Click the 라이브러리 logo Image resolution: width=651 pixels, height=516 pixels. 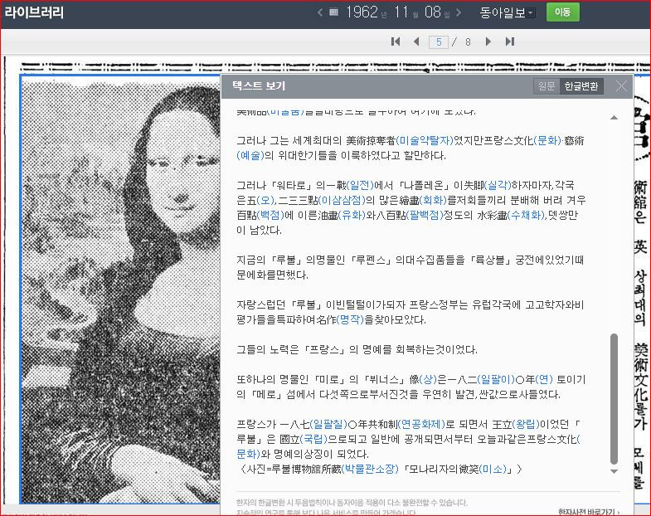pyautogui.click(x=34, y=12)
